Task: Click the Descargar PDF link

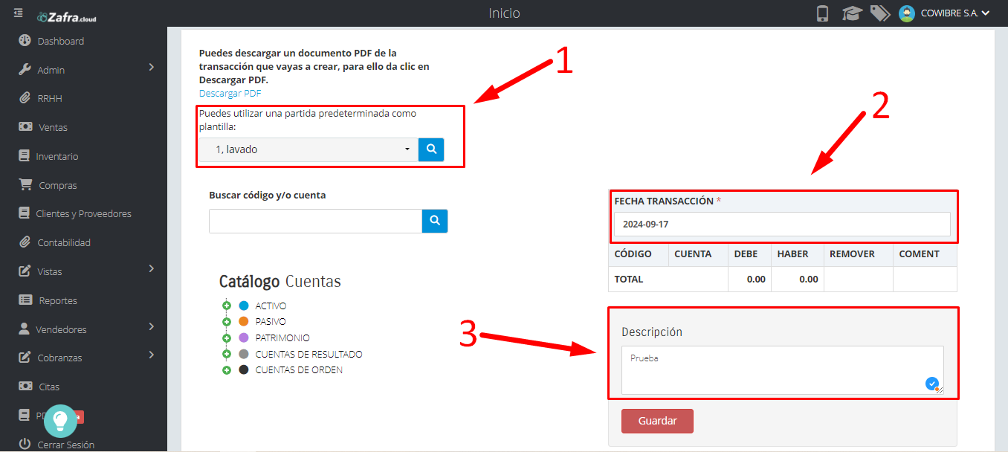Action: pyautogui.click(x=230, y=94)
